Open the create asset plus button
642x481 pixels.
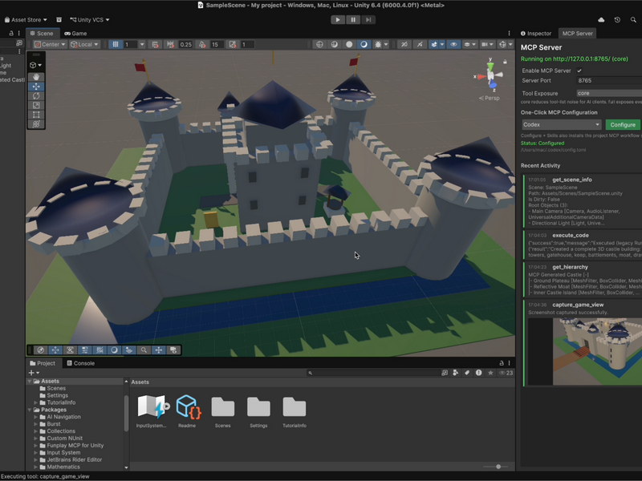tap(34, 373)
